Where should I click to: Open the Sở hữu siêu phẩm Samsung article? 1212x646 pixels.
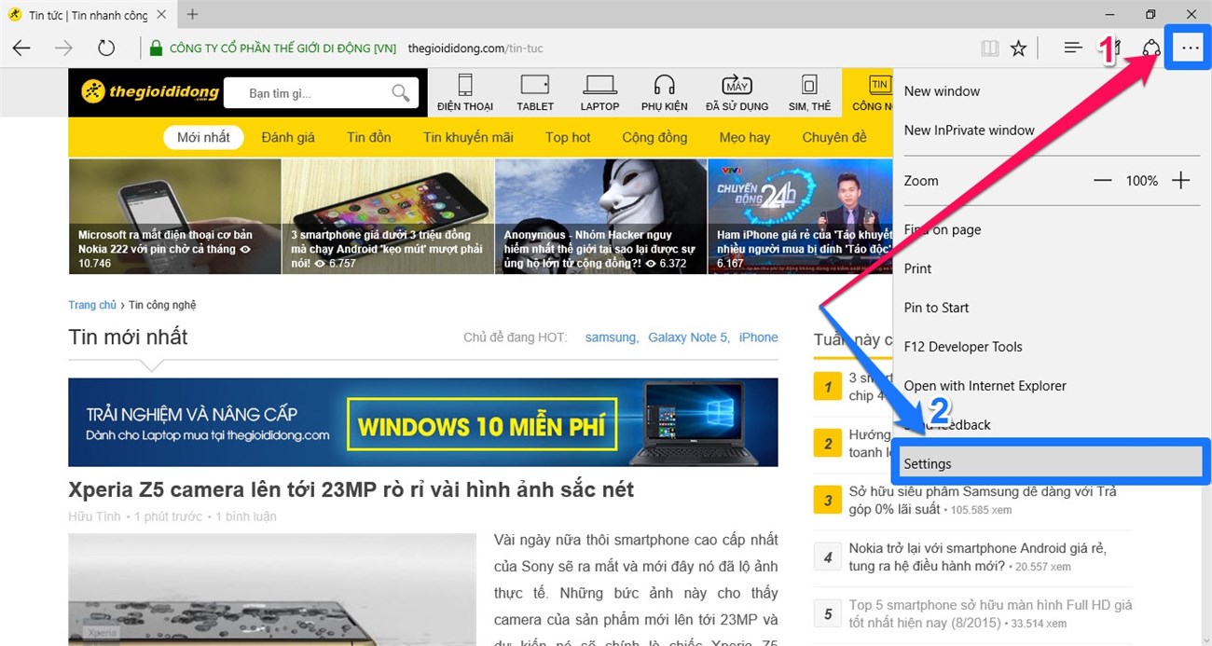(x=983, y=501)
